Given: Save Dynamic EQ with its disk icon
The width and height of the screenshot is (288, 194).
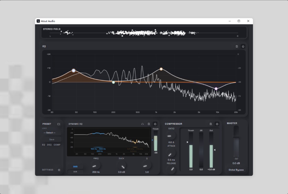Looking at the screenshot, I should tap(149, 124).
